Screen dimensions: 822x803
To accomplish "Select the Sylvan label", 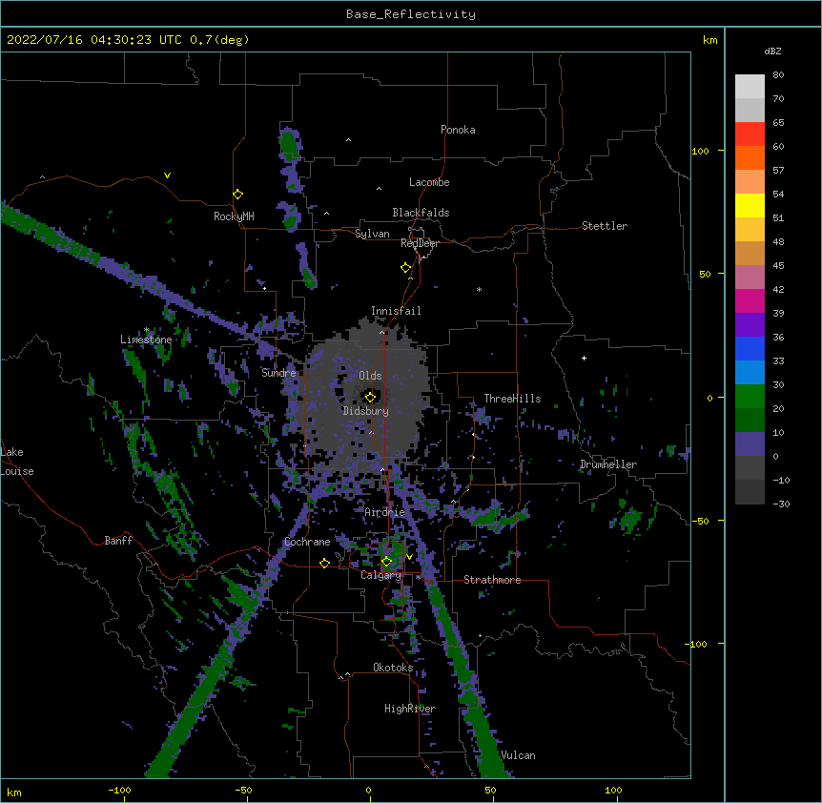I will point(372,234).
